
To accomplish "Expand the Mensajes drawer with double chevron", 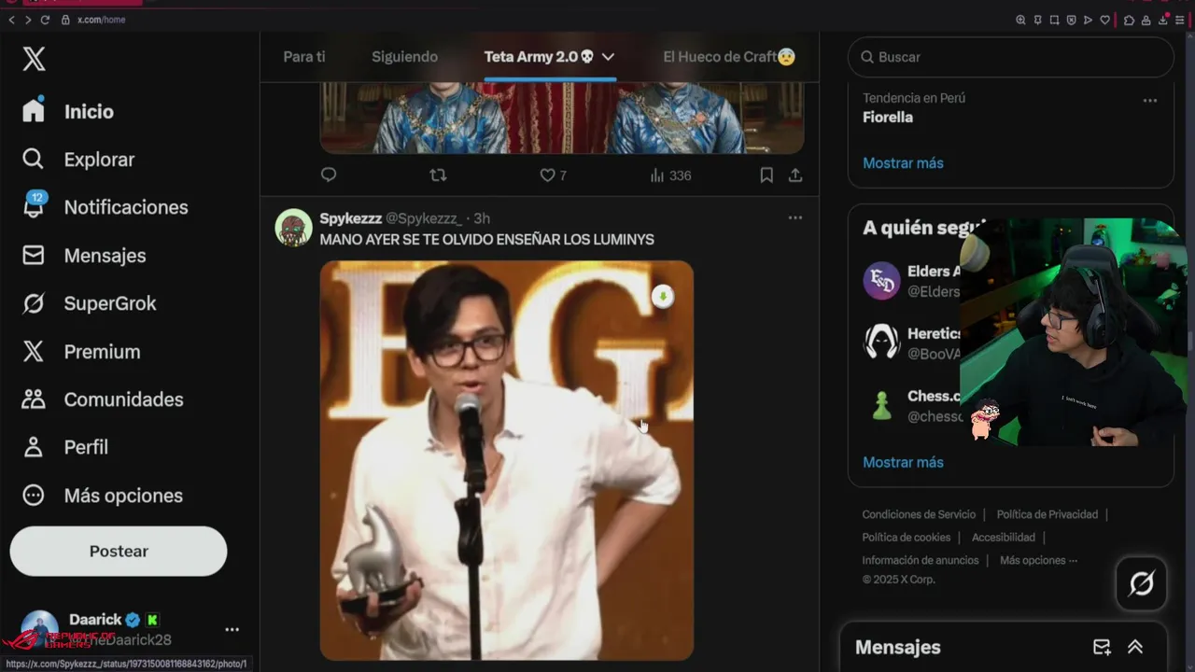I will click(1135, 647).
